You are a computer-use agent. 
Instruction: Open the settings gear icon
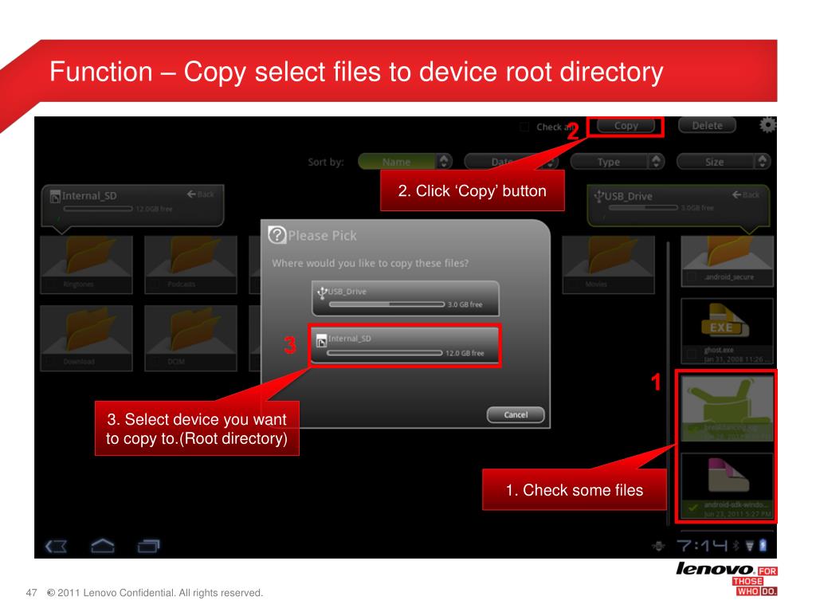(767, 125)
